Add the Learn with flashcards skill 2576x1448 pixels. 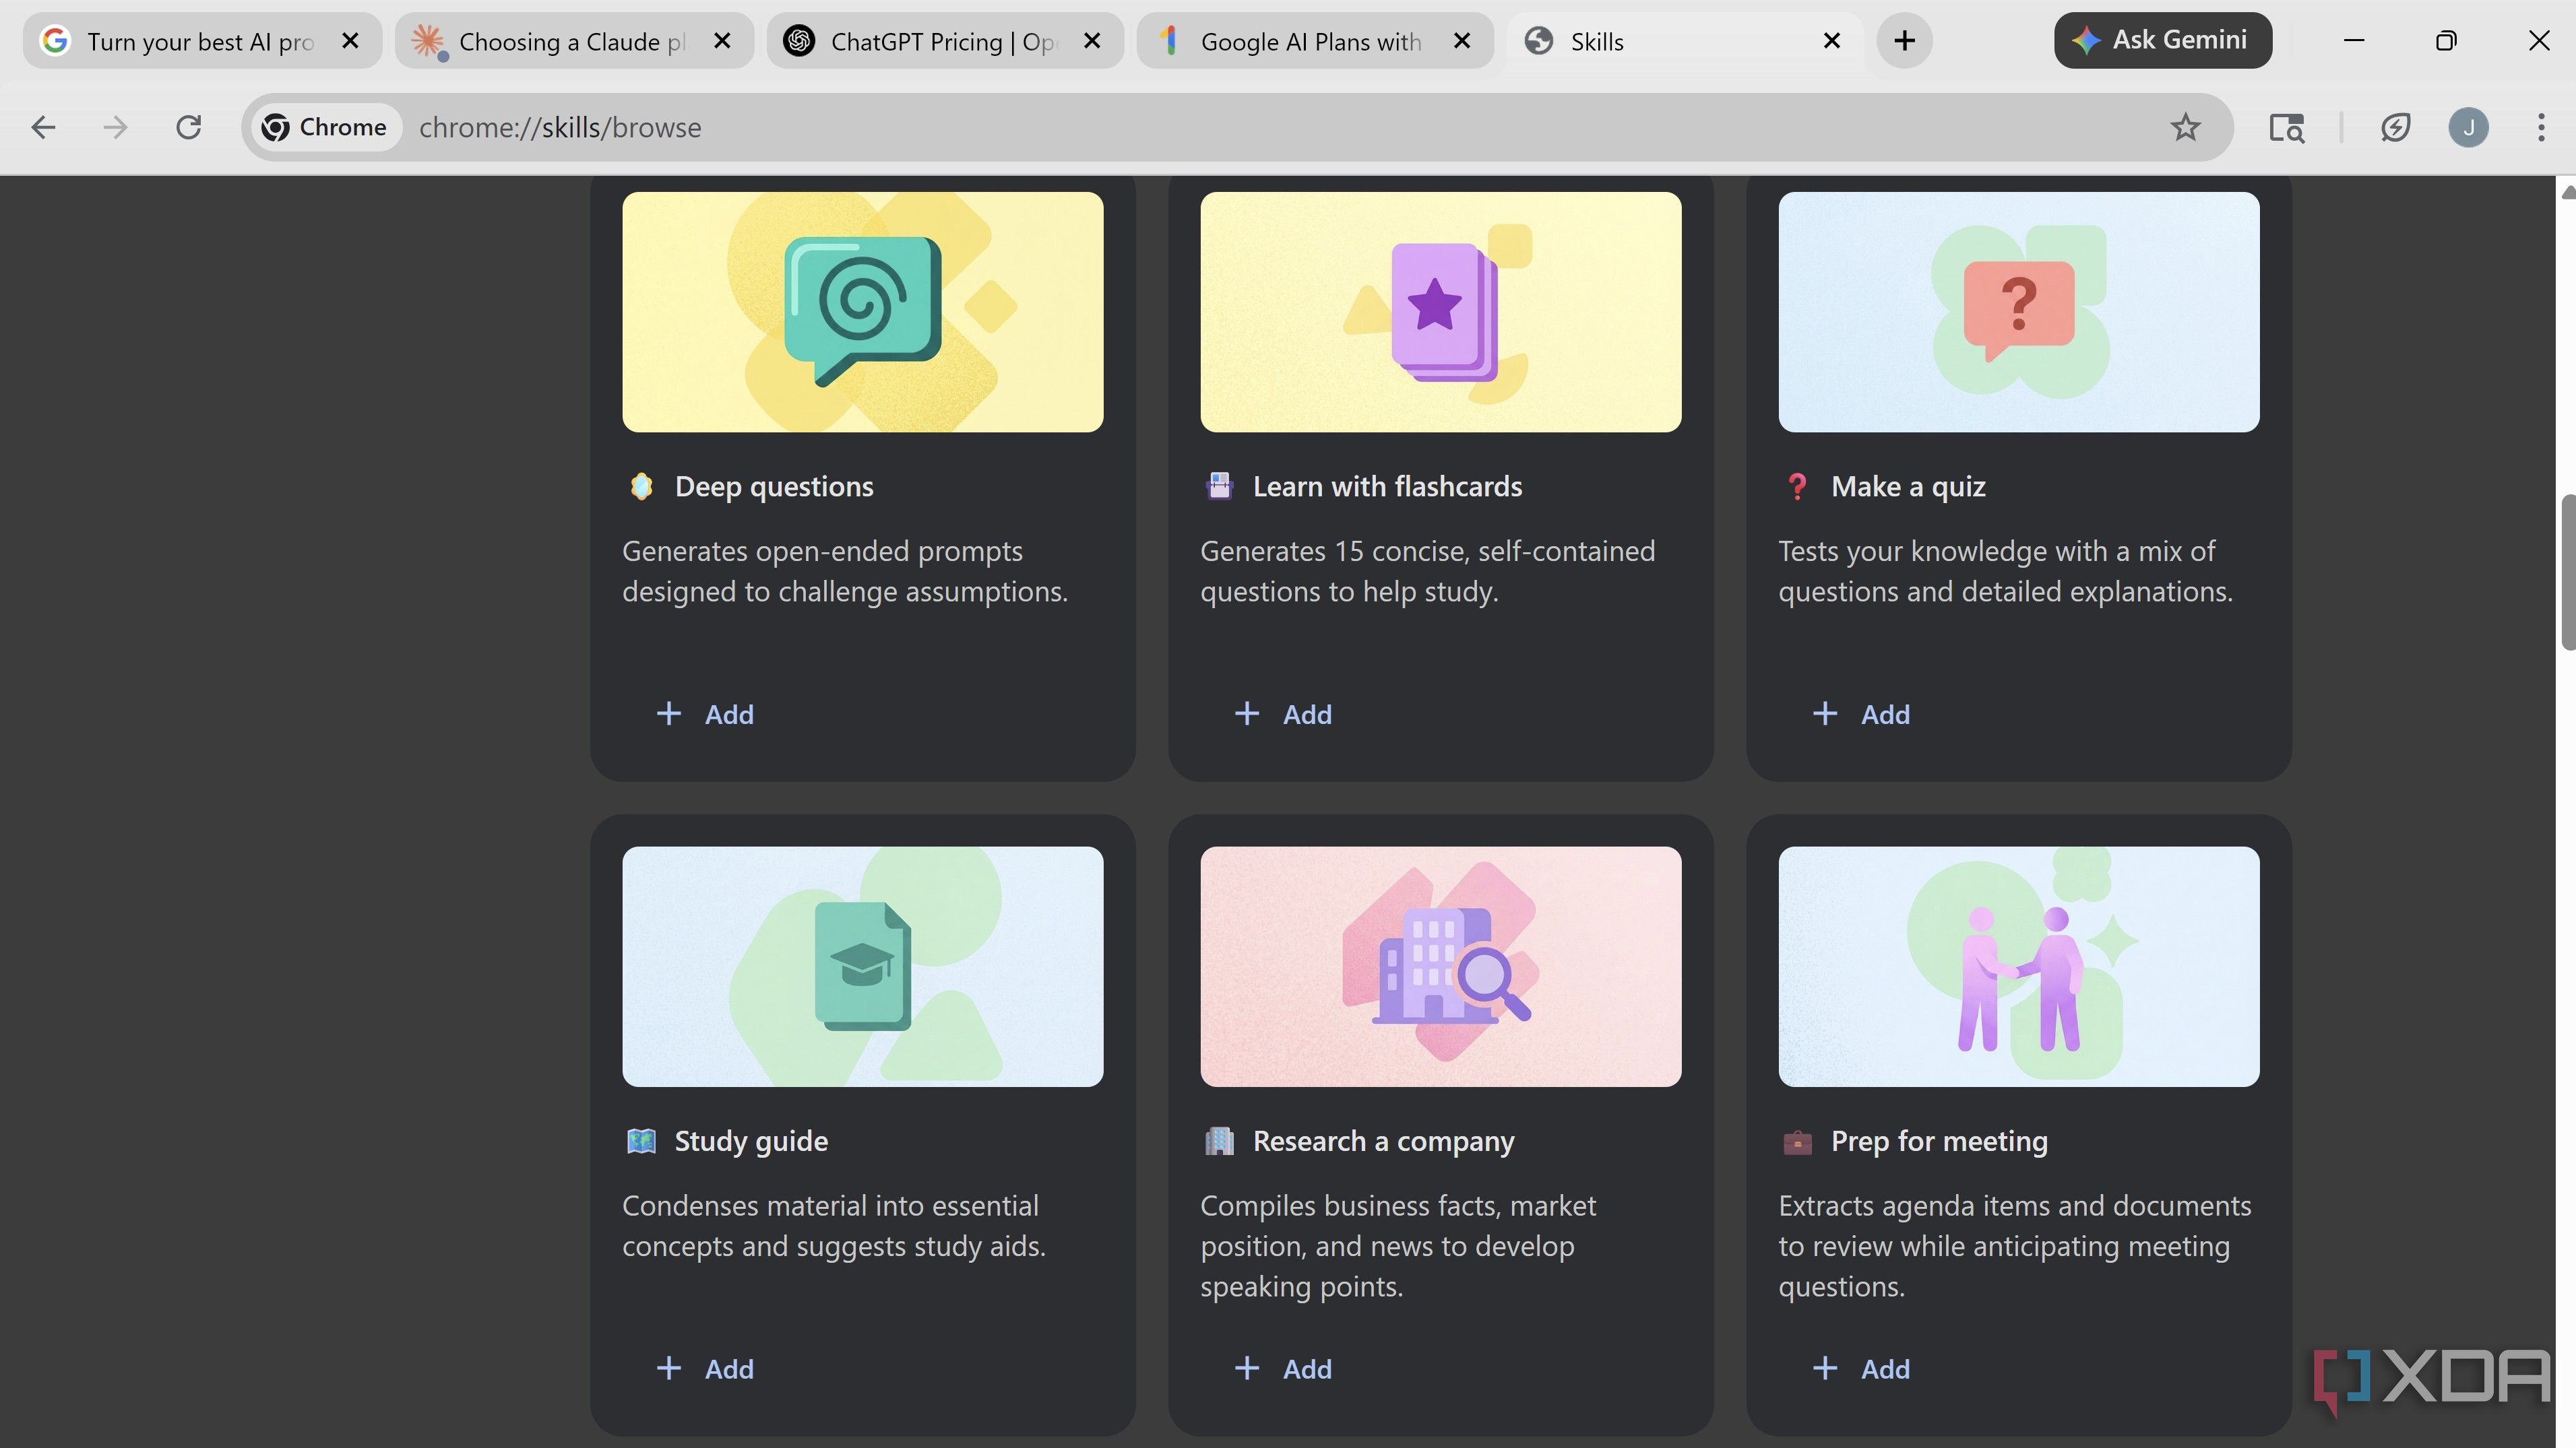[x=1283, y=713]
